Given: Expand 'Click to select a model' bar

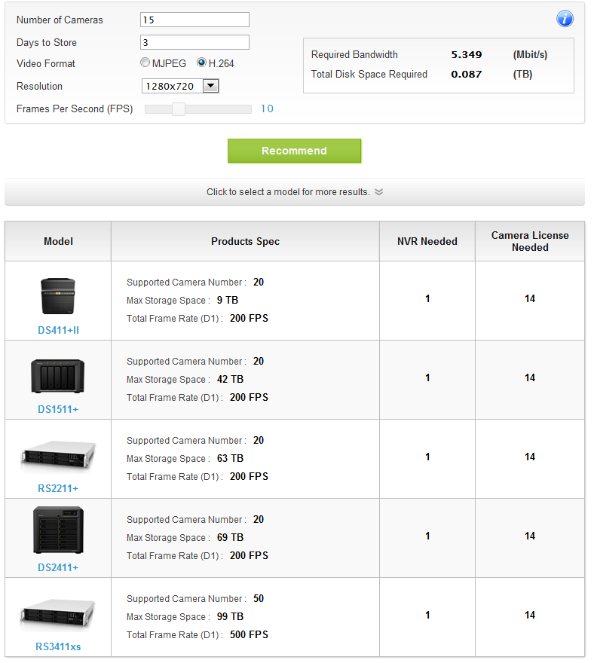Looking at the screenshot, I should tap(295, 192).
